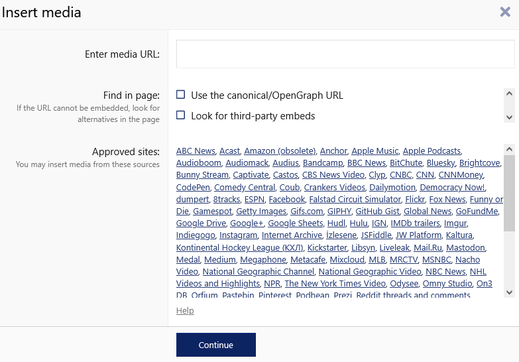Open the Dailymotion link
This screenshot has height=362, width=519.
pos(392,188)
